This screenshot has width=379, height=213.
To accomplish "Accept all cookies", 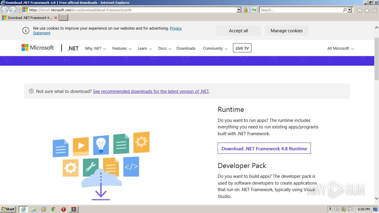I will pyautogui.click(x=238, y=30).
